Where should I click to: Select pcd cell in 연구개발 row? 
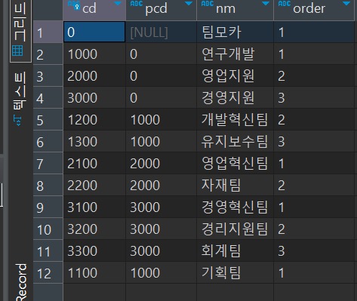pos(161,54)
